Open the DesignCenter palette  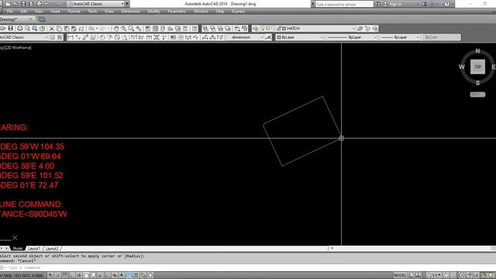pos(155,29)
